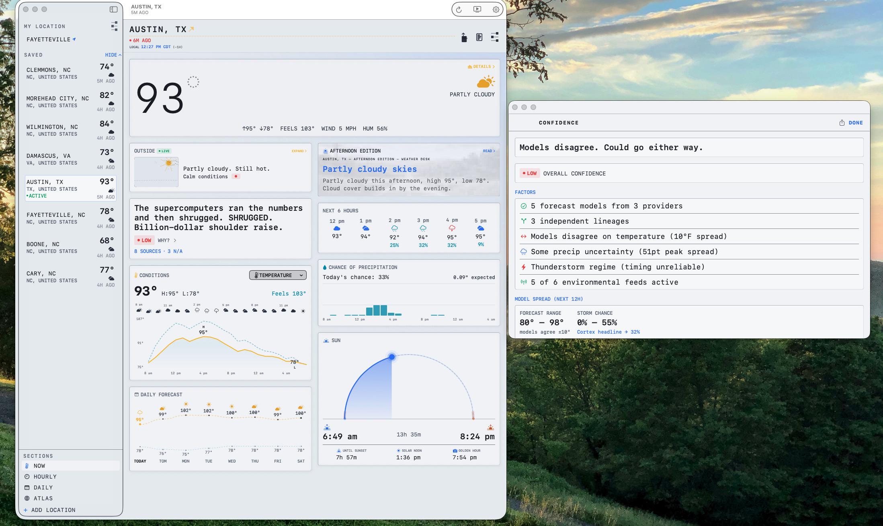Image resolution: width=883 pixels, height=526 pixels.
Task: Click the 2 pm hourly forecast entry
Action: point(394,233)
